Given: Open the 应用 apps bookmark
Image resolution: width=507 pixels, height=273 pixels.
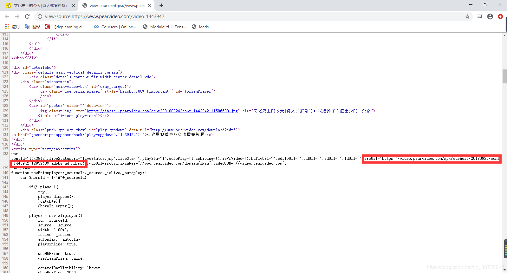Looking at the screenshot, I should 12,27.
